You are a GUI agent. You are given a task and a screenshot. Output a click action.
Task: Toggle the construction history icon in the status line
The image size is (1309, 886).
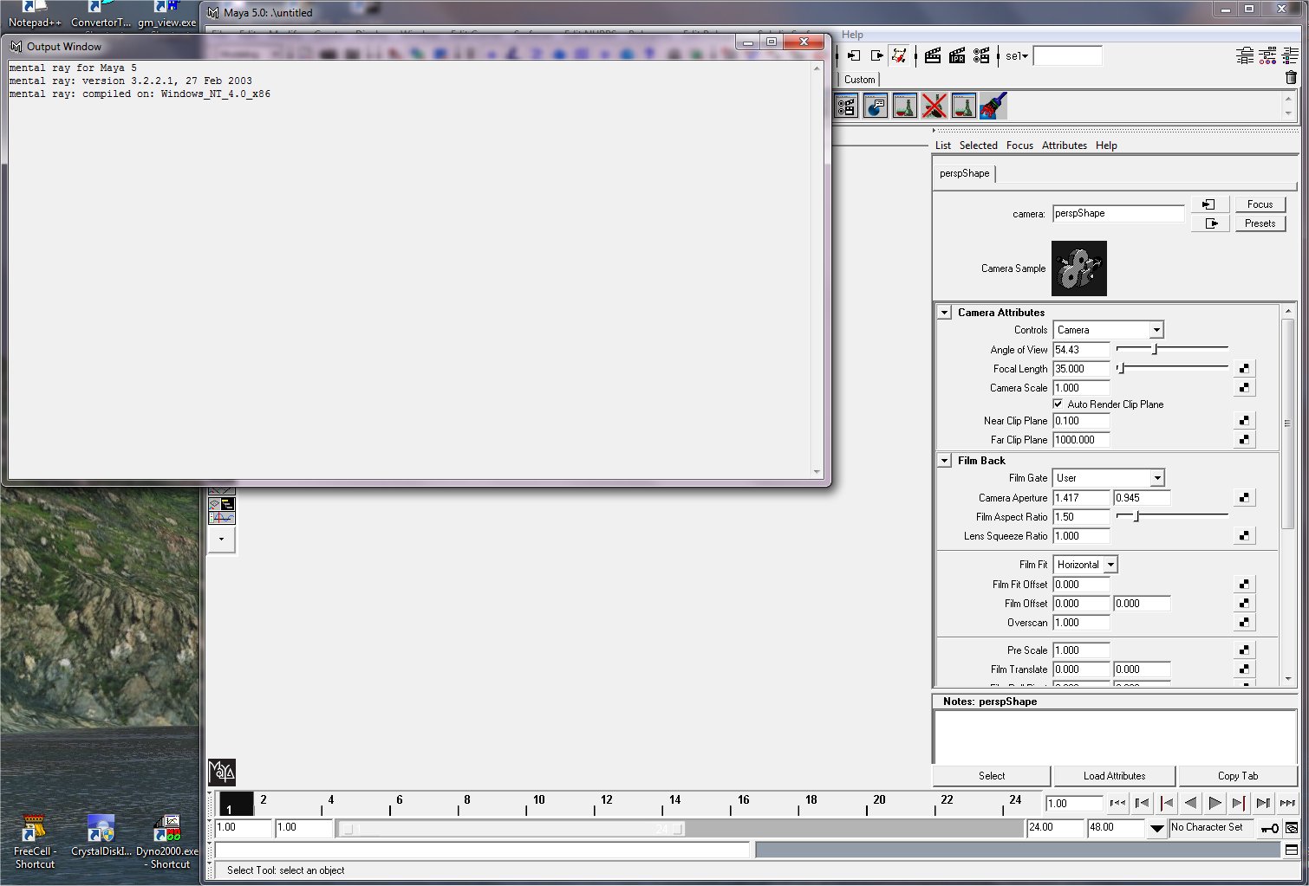point(899,55)
